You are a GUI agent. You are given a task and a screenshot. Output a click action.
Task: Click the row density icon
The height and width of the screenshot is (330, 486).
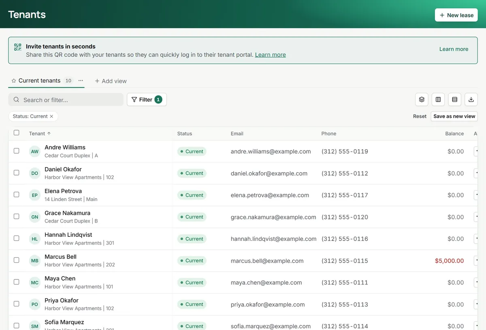[454, 99]
